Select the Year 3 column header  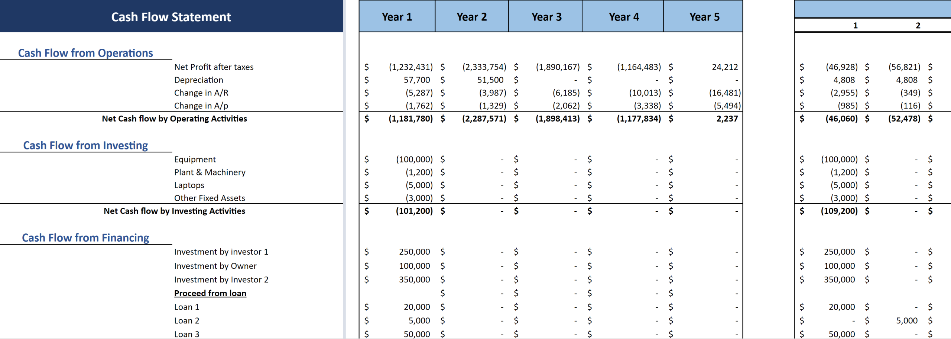point(546,17)
